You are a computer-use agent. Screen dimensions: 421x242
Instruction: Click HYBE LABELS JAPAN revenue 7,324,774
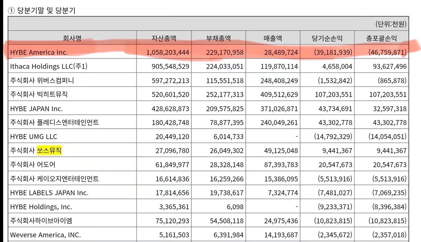point(283,193)
